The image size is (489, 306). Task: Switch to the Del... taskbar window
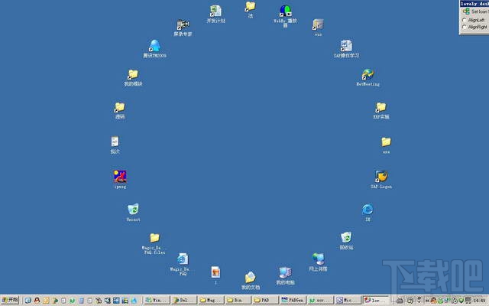pyautogui.click(x=184, y=300)
